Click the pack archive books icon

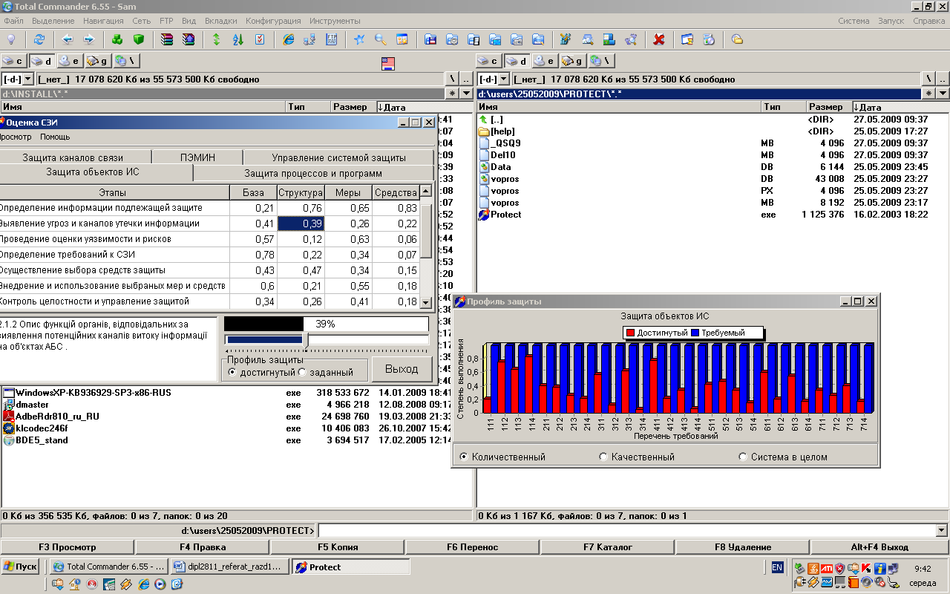167,39
